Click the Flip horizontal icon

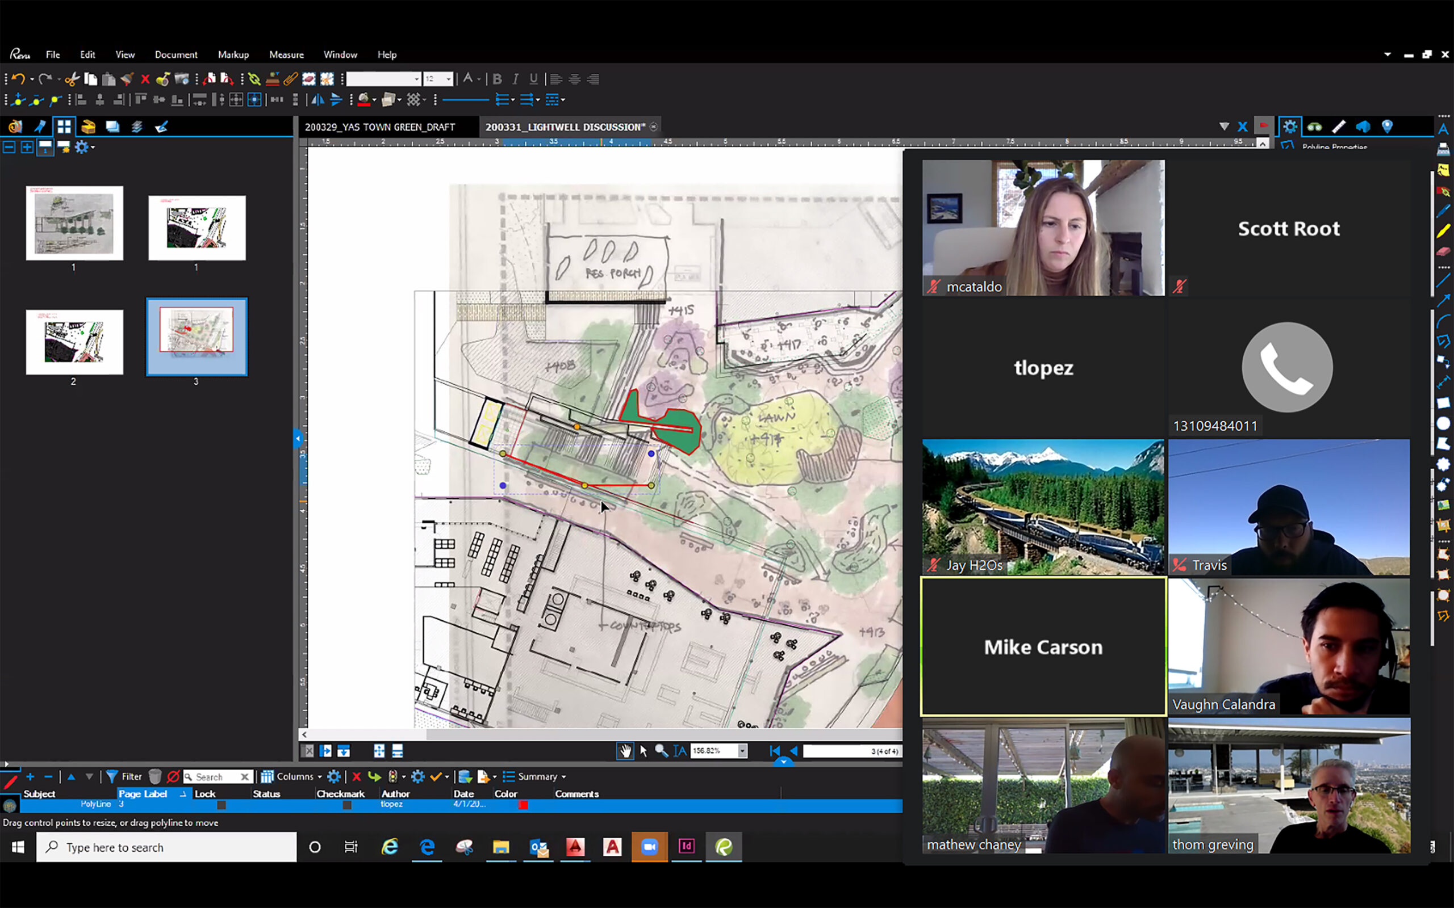317,100
